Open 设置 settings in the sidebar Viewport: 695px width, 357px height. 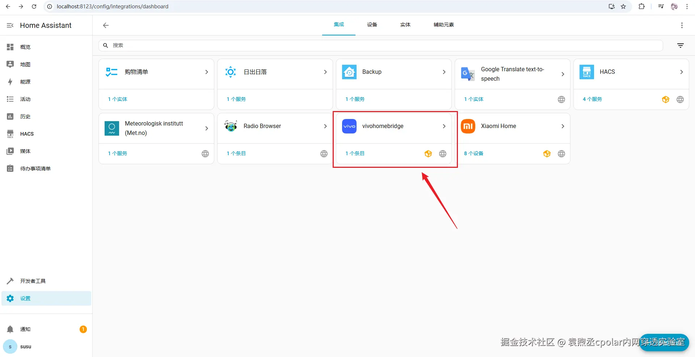(46, 298)
